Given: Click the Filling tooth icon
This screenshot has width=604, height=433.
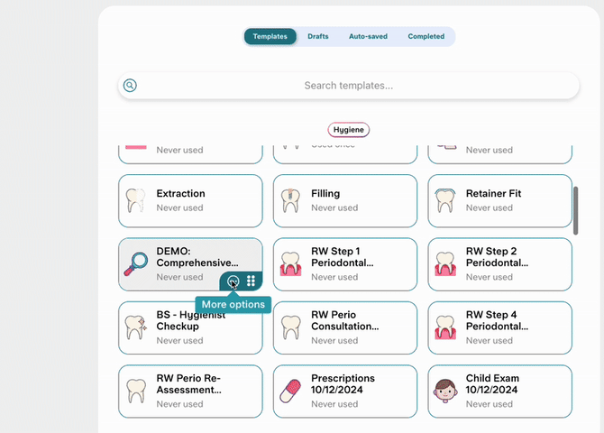Looking at the screenshot, I should [x=290, y=200].
